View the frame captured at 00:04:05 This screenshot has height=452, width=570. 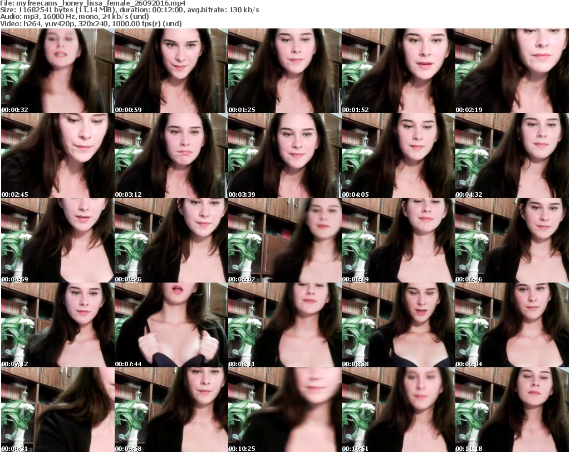pos(399,155)
